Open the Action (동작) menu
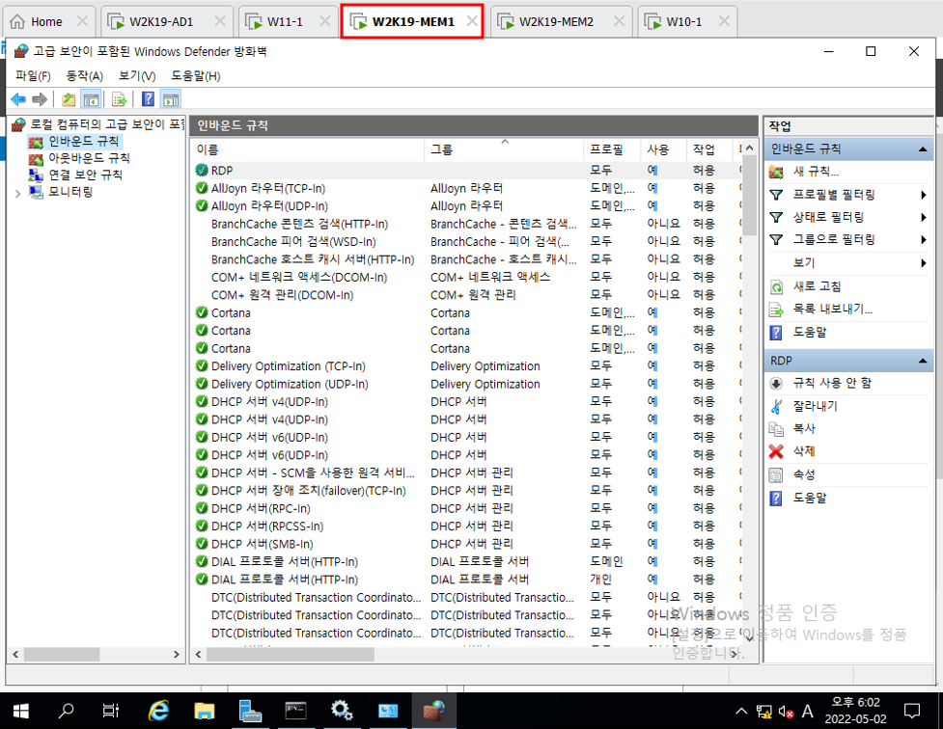The image size is (943, 729). (x=85, y=76)
